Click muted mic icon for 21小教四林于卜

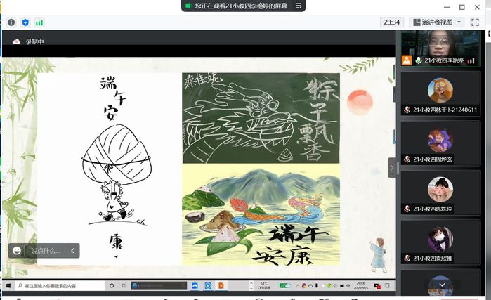click(x=407, y=110)
